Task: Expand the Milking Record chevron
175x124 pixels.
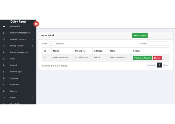Action: (32, 46)
